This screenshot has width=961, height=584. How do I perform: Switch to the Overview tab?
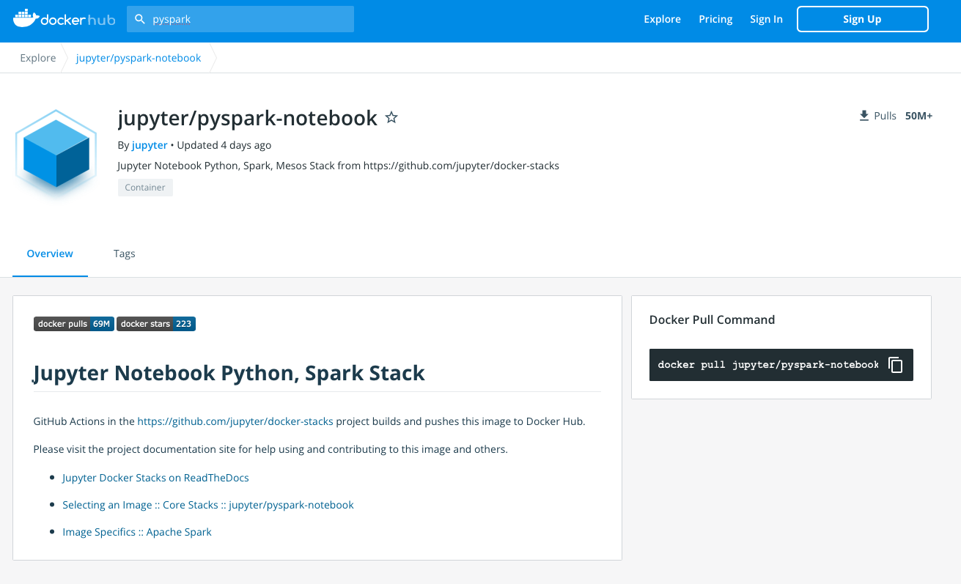(49, 254)
